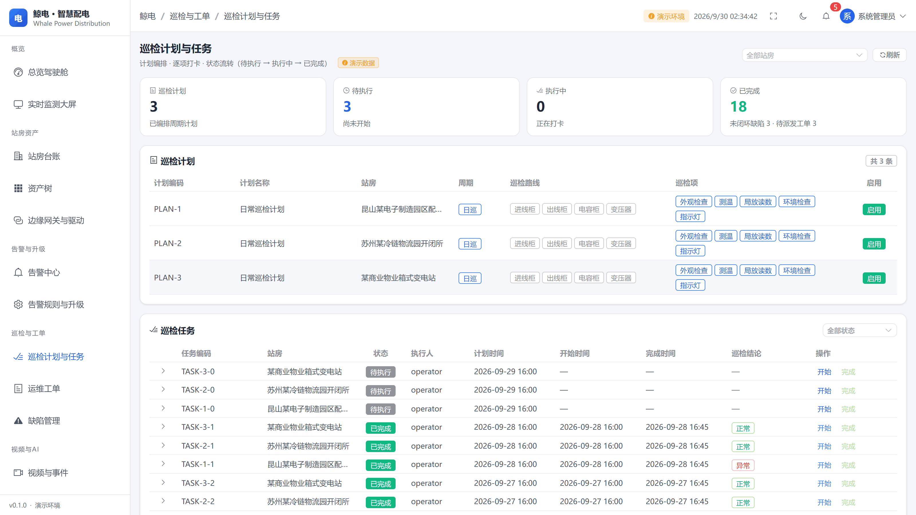Click 巡检与工单 breadcrumb link
916x515 pixels.
click(x=189, y=16)
